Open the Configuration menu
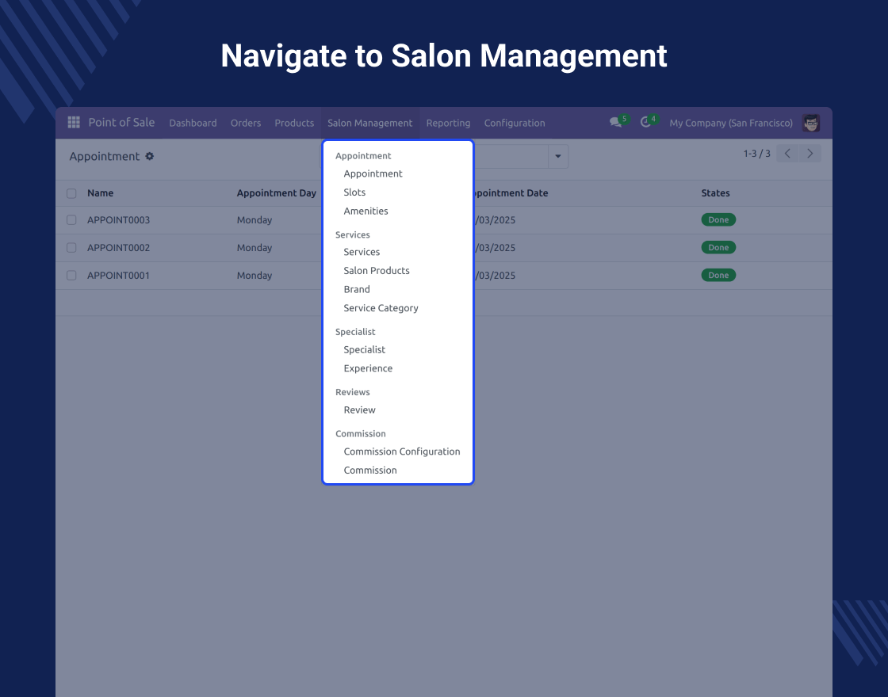The image size is (888, 697). [515, 123]
